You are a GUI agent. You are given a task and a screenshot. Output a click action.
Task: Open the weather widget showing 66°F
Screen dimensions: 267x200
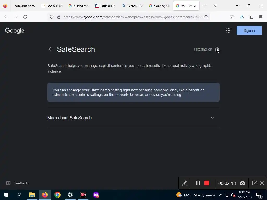[196, 195]
